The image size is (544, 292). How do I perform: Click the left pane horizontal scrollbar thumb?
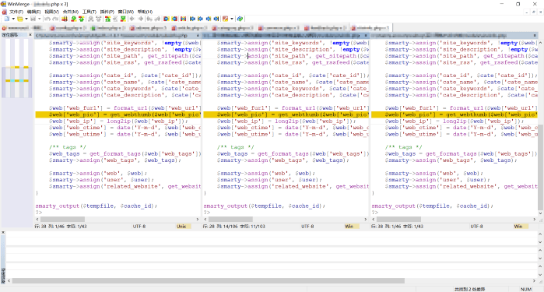[62, 219]
